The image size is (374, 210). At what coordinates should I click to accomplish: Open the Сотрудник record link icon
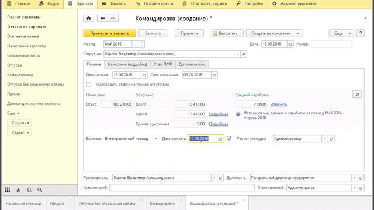point(243,54)
